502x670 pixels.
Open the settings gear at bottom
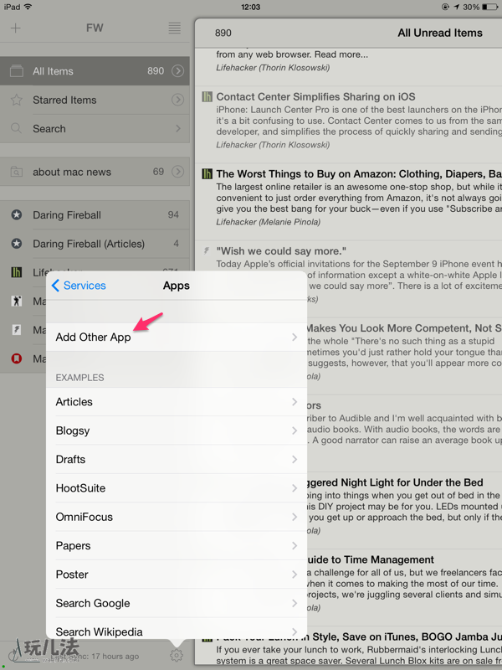(177, 655)
